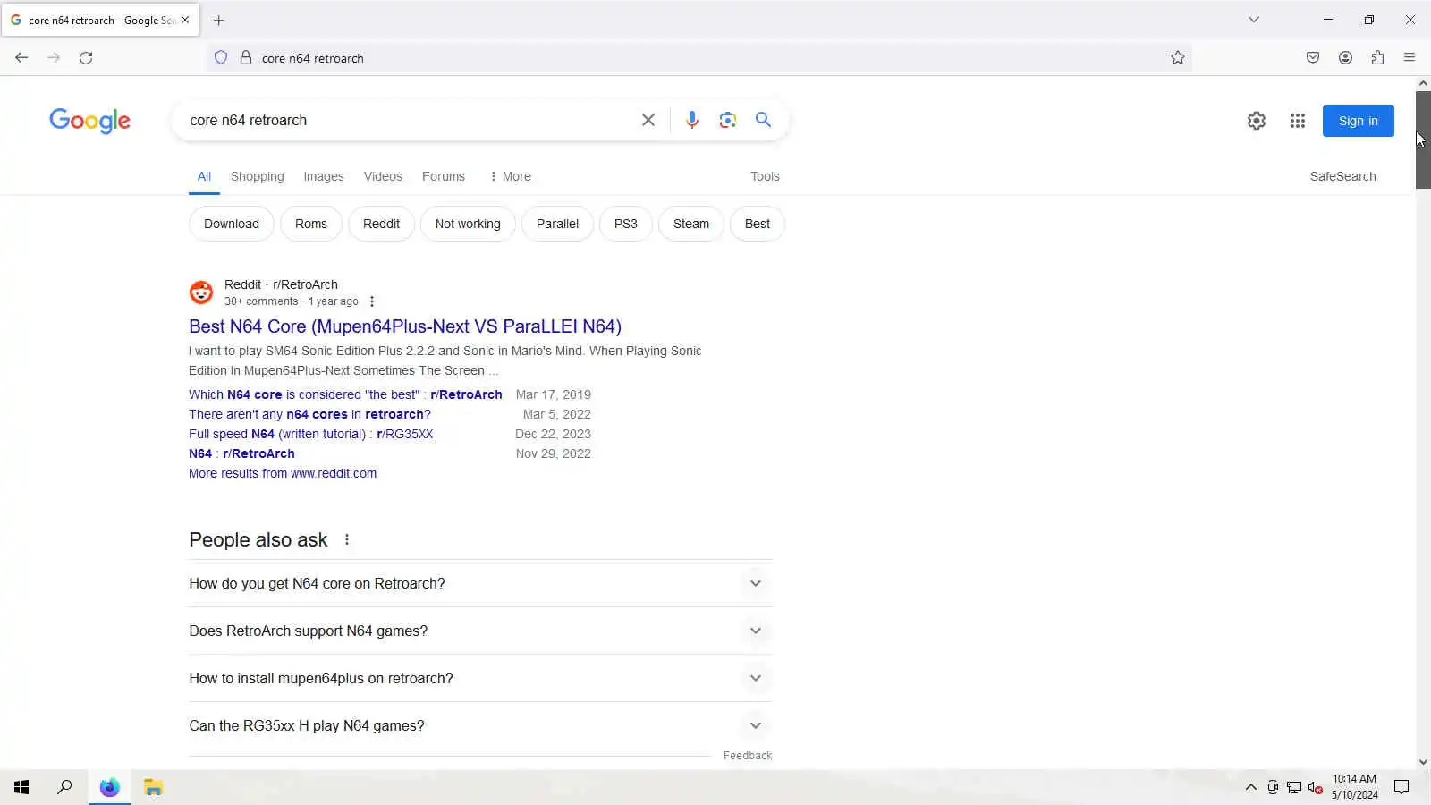Show hidden system tray icons
The image size is (1431, 805).
click(x=1251, y=787)
